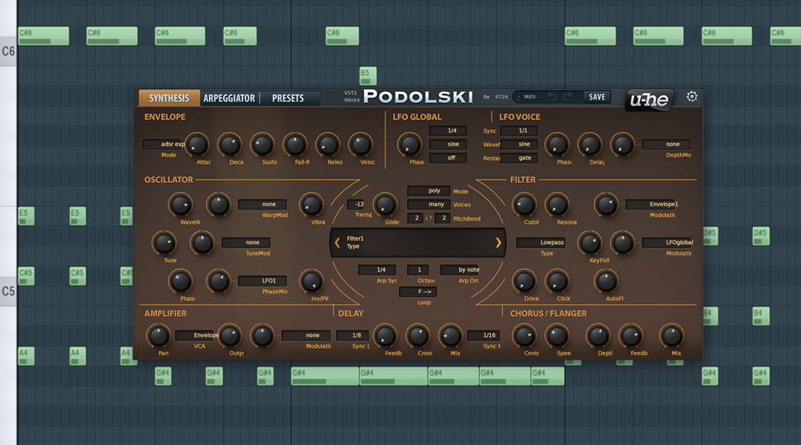This screenshot has width=801, height=445.
Task: Open the PRESETS tab
Action: (x=288, y=98)
